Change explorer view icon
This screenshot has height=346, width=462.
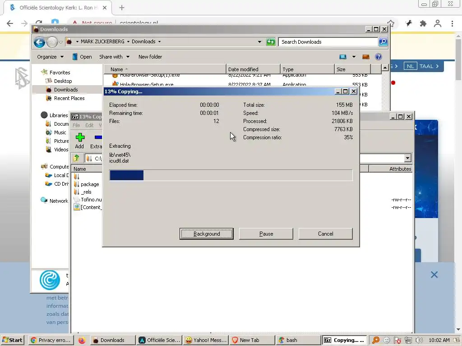(x=343, y=57)
